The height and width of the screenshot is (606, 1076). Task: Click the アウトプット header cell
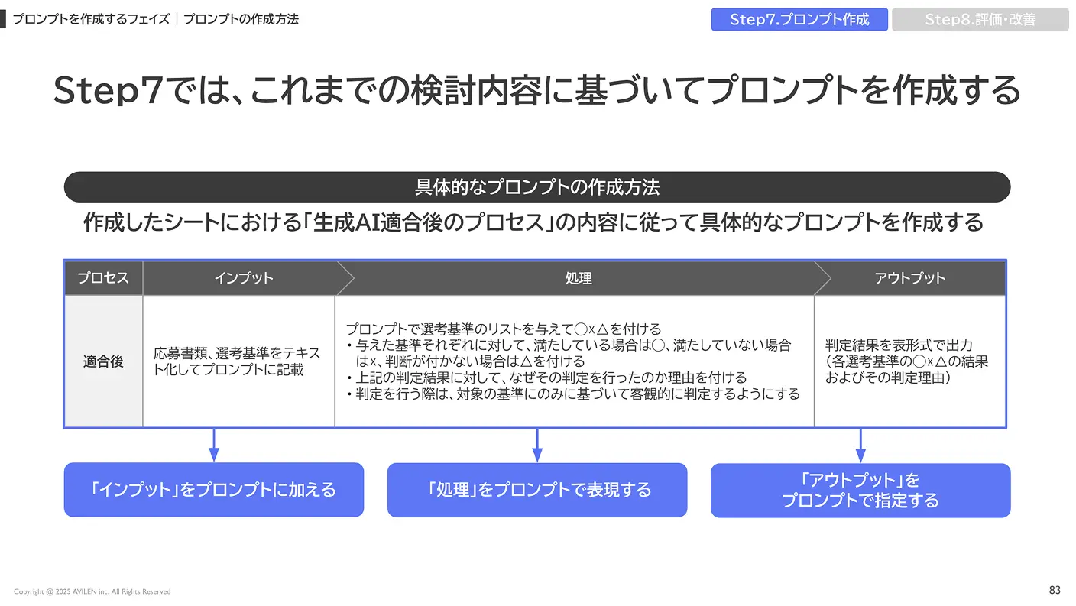pos(909,278)
